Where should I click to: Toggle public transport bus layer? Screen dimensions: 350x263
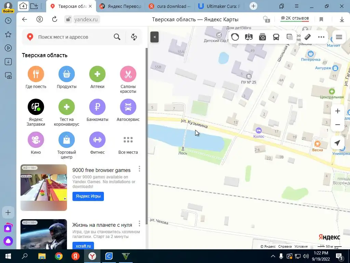click(276, 37)
